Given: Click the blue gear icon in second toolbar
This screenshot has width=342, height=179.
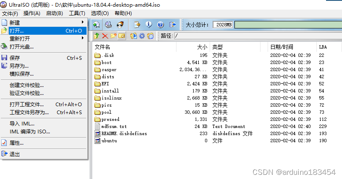Looking at the screenshot, I should point(142,36).
